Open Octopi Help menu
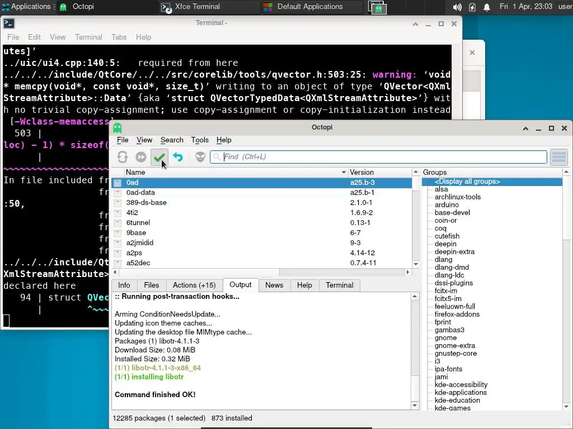573x429 pixels. (x=224, y=140)
